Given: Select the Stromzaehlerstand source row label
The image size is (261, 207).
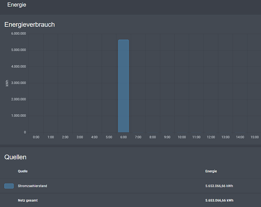Looking at the screenshot, I should tap(32, 186).
